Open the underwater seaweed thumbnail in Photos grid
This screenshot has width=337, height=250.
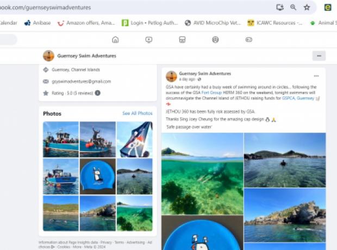click(x=135, y=213)
